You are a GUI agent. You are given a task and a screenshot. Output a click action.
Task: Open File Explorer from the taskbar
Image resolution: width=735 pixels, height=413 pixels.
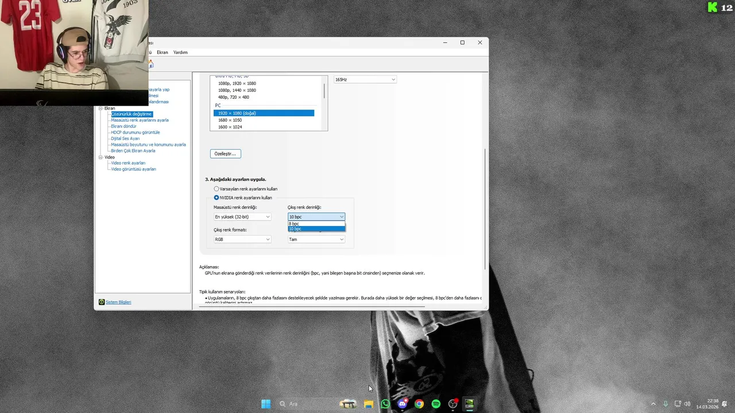pos(369,404)
